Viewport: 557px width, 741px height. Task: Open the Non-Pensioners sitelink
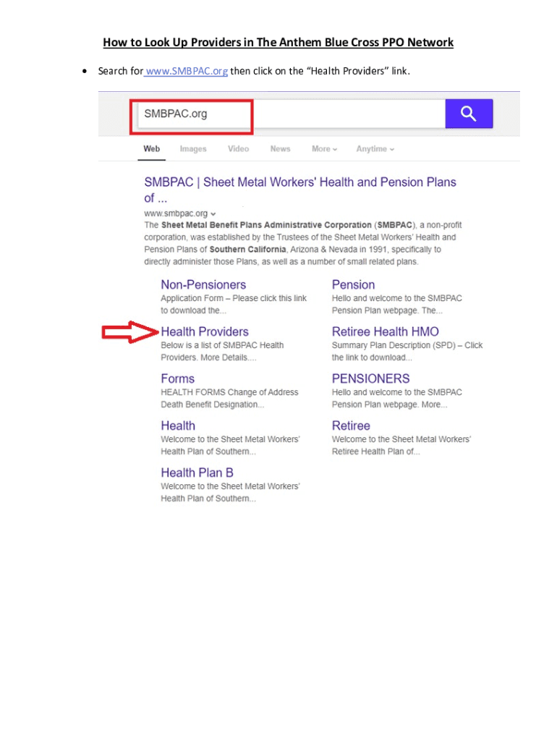pyautogui.click(x=203, y=285)
